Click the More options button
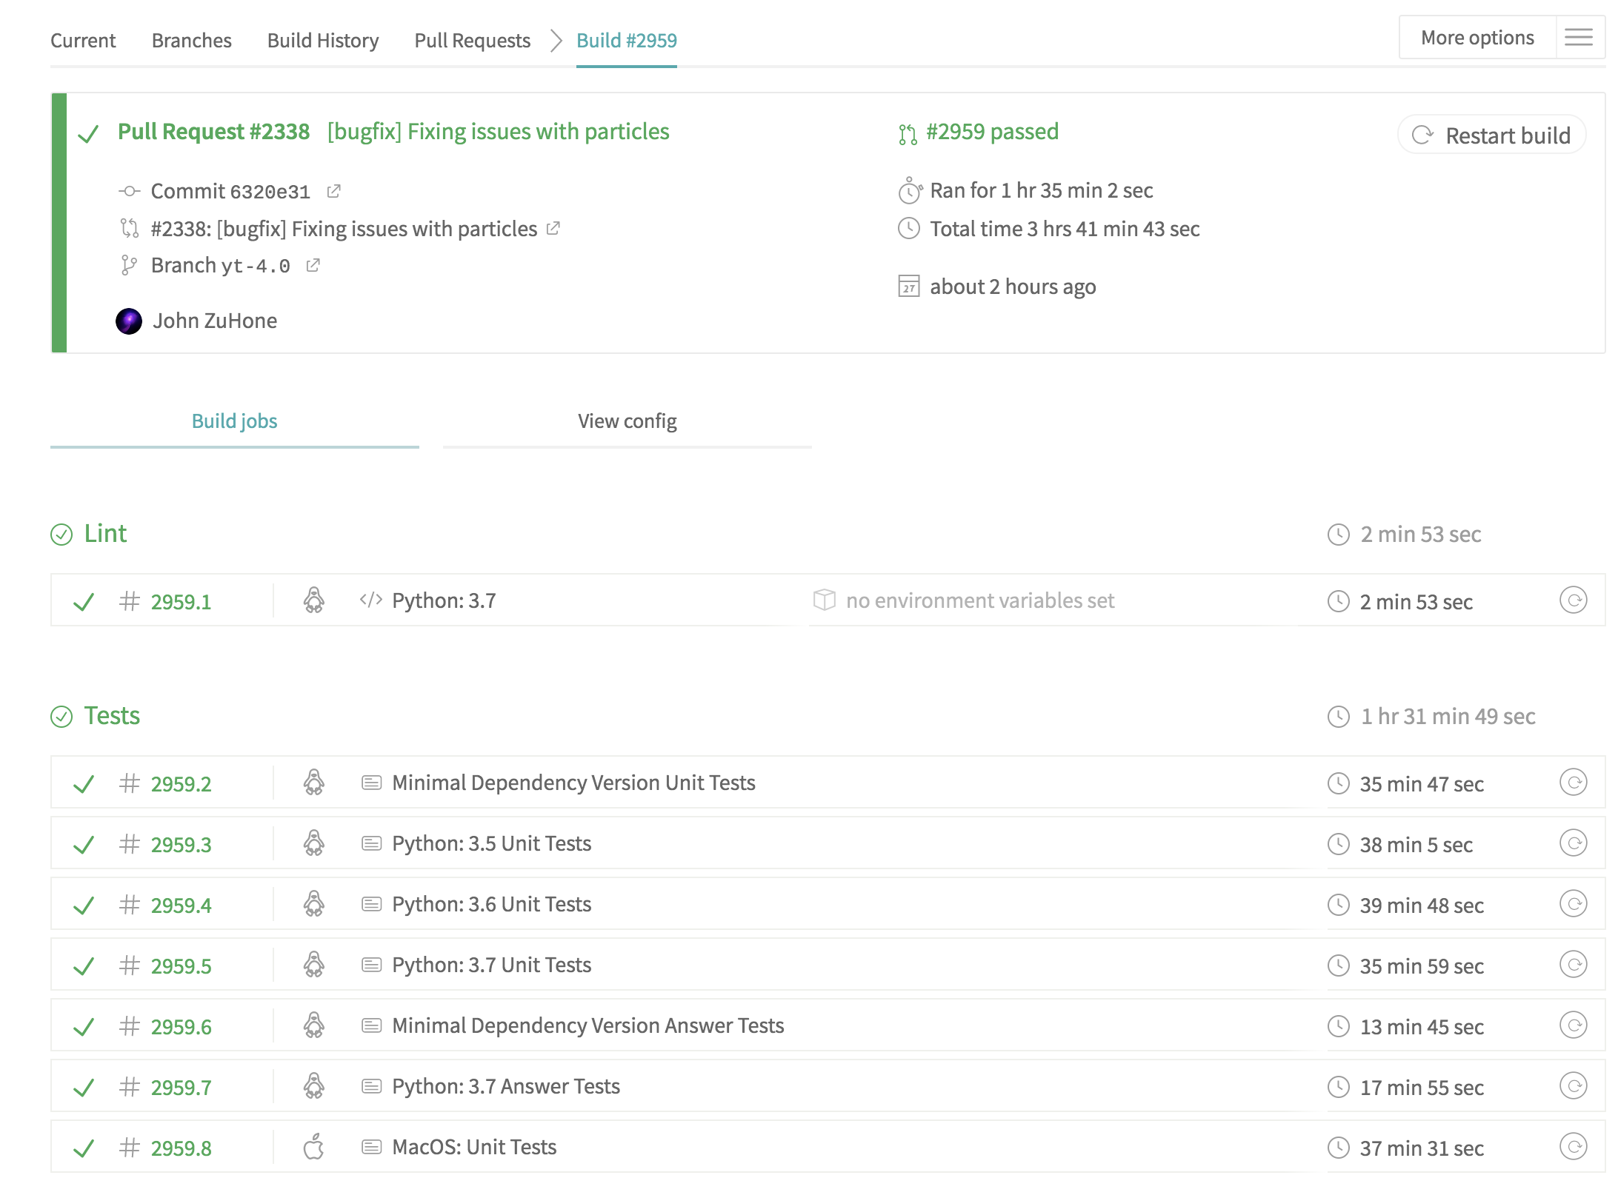1618x1195 pixels. coord(1476,38)
